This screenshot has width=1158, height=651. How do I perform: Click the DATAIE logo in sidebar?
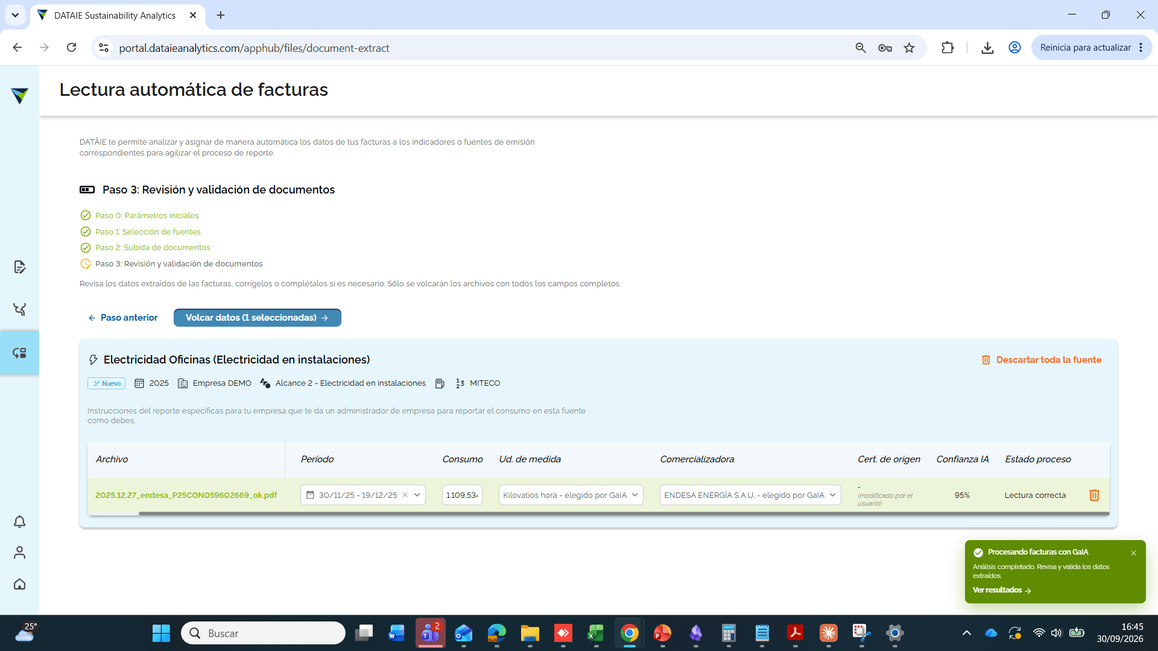19,95
